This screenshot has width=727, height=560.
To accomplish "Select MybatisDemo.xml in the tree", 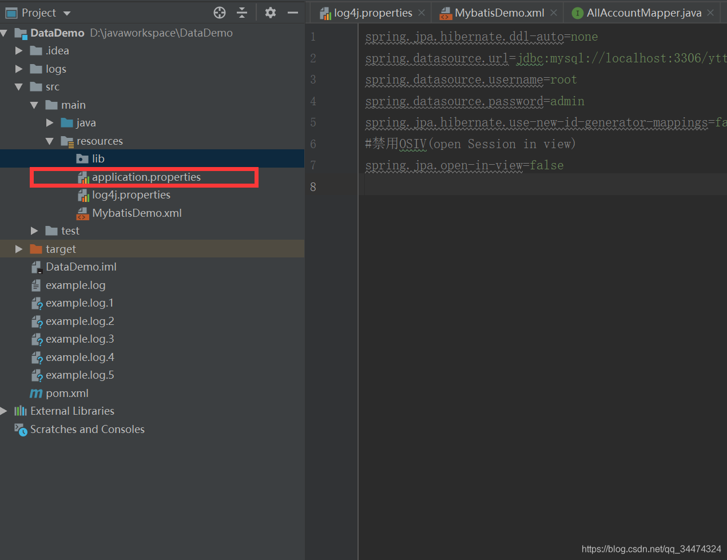I will click(137, 213).
